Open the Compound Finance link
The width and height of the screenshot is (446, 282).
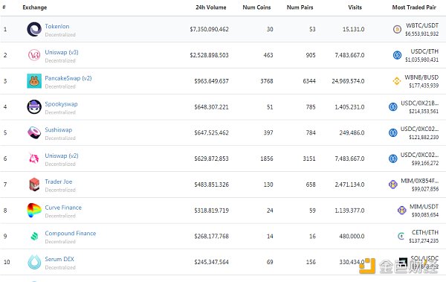(x=71, y=234)
